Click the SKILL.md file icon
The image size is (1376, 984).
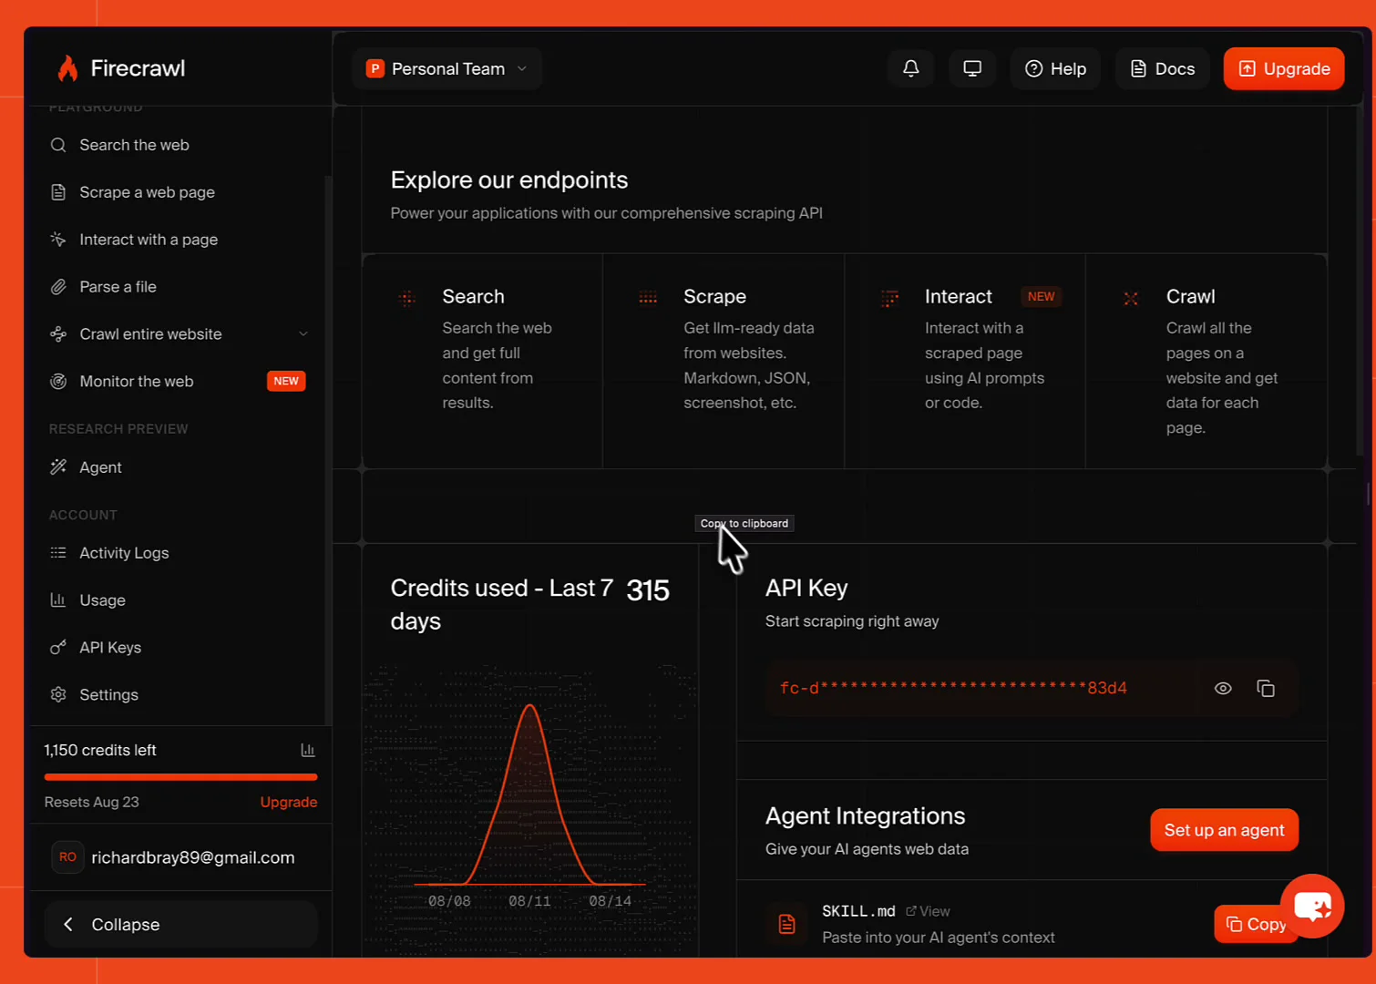tap(786, 924)
